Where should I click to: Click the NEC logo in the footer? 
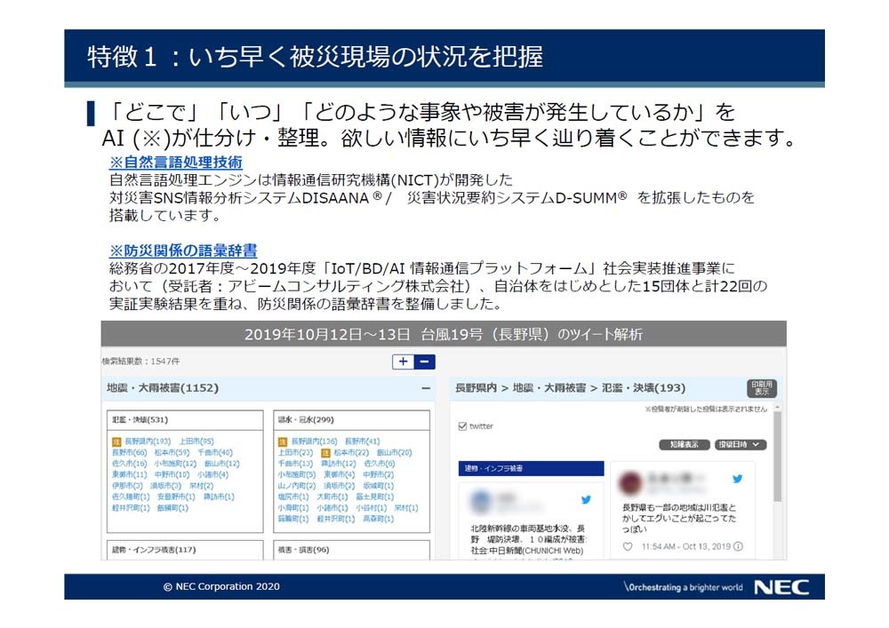click(x=781, y=587)
